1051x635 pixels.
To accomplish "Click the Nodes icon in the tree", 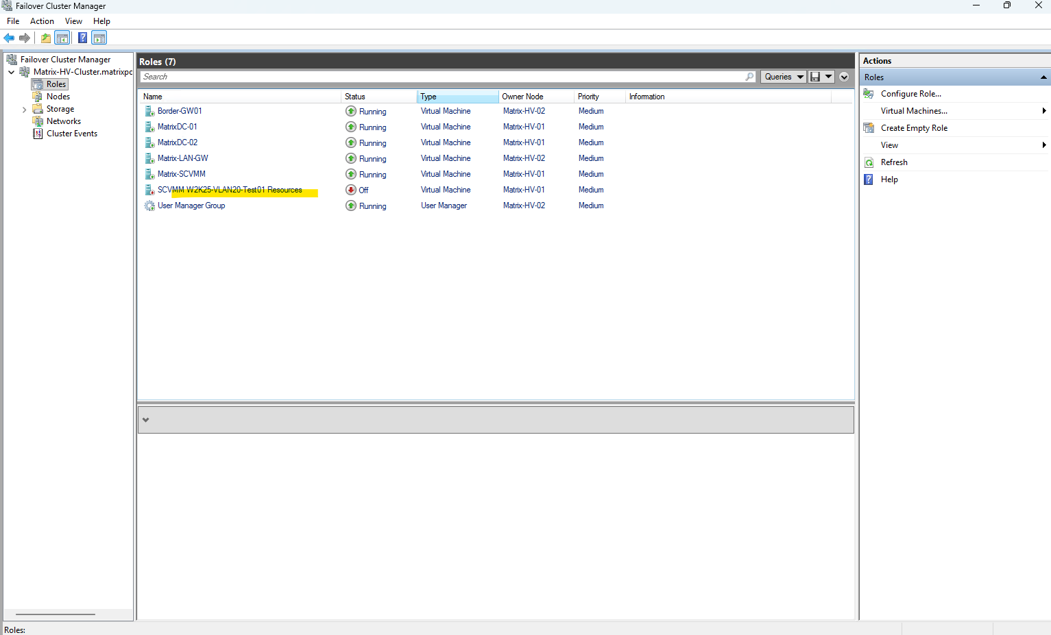I will click(x=38, y=97).
